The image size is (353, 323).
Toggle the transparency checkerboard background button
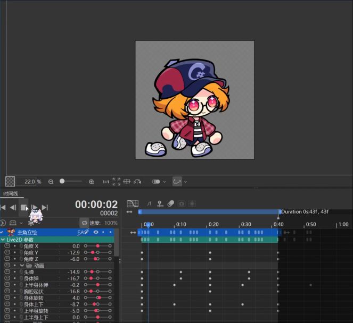coord(10,182)
